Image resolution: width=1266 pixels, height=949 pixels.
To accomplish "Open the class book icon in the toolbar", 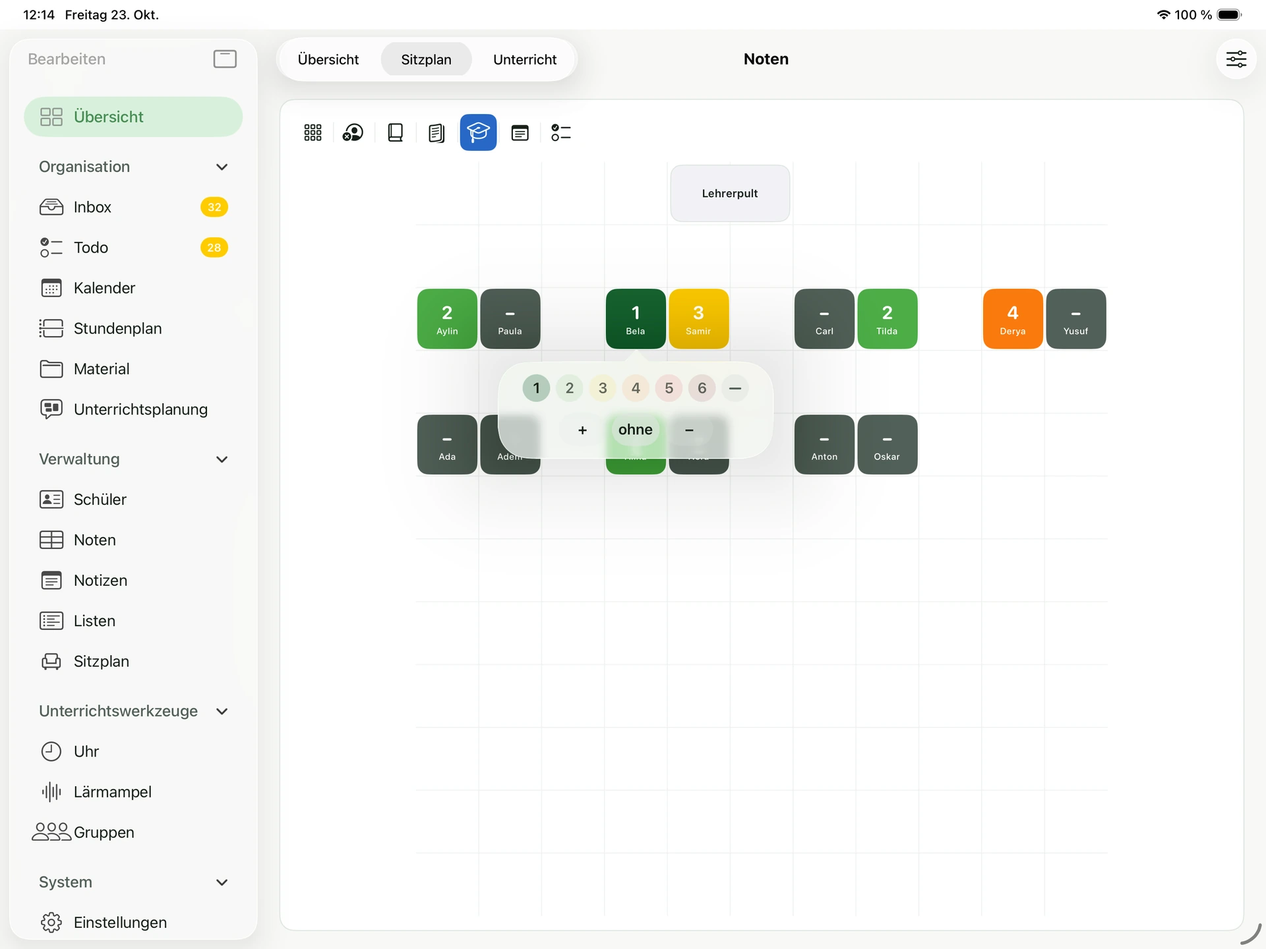I will [x=396, y=132].
